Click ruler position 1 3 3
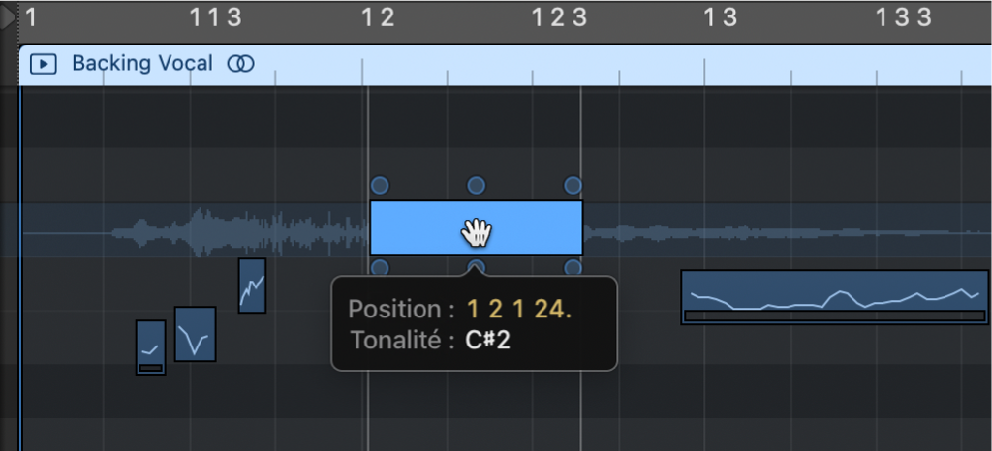Viewport: 992px width, 451px height. pos(903,16)
